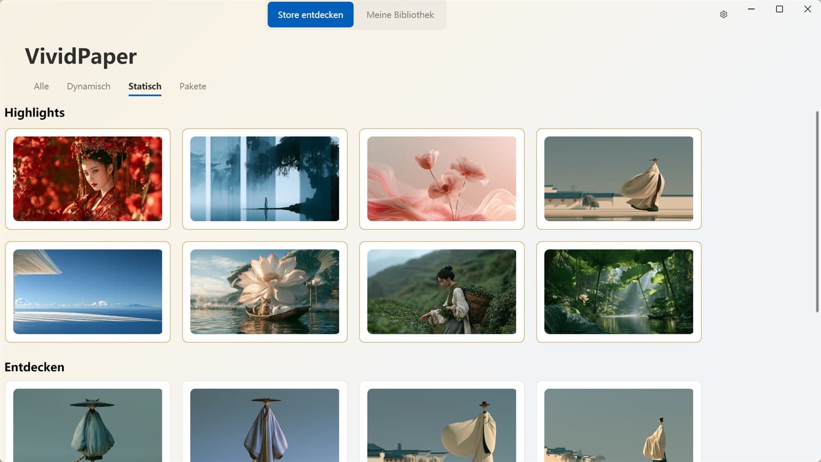Select the blue sky and sea wallpaper
This screenshot has height=462, width=821.
click(x=88, y=292)
